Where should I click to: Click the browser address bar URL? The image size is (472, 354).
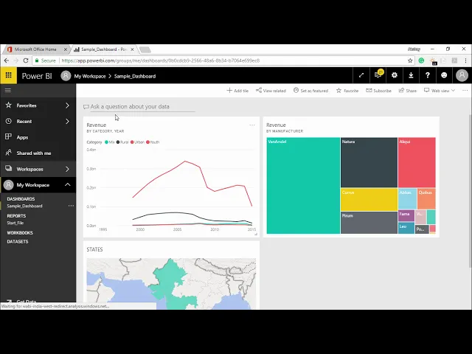point(161,60)
